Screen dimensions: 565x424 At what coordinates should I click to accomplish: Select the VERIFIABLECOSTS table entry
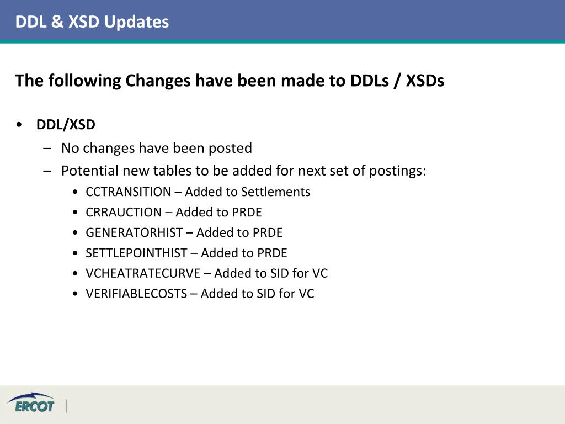[200, 294]
